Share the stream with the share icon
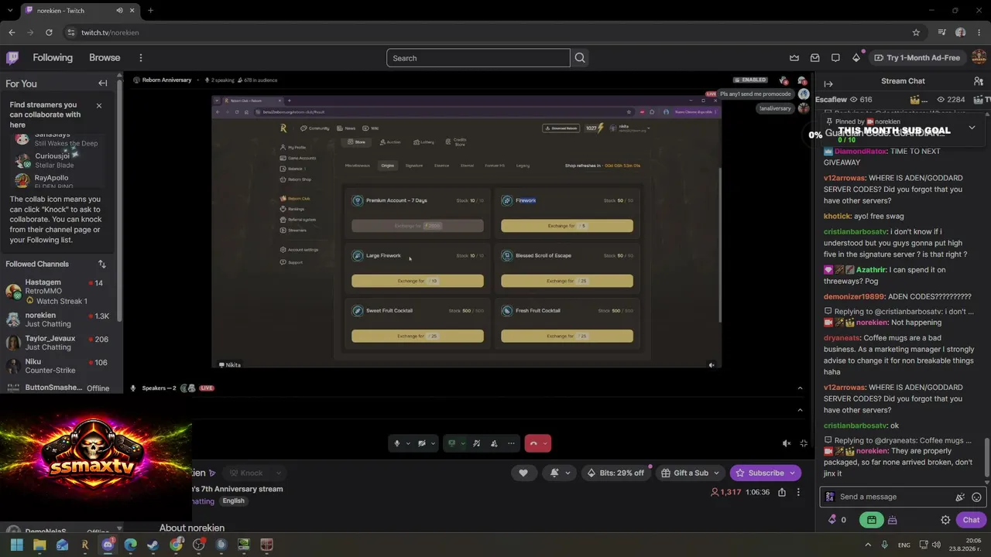The image size is (991, 557). click(x=782, y=492)
